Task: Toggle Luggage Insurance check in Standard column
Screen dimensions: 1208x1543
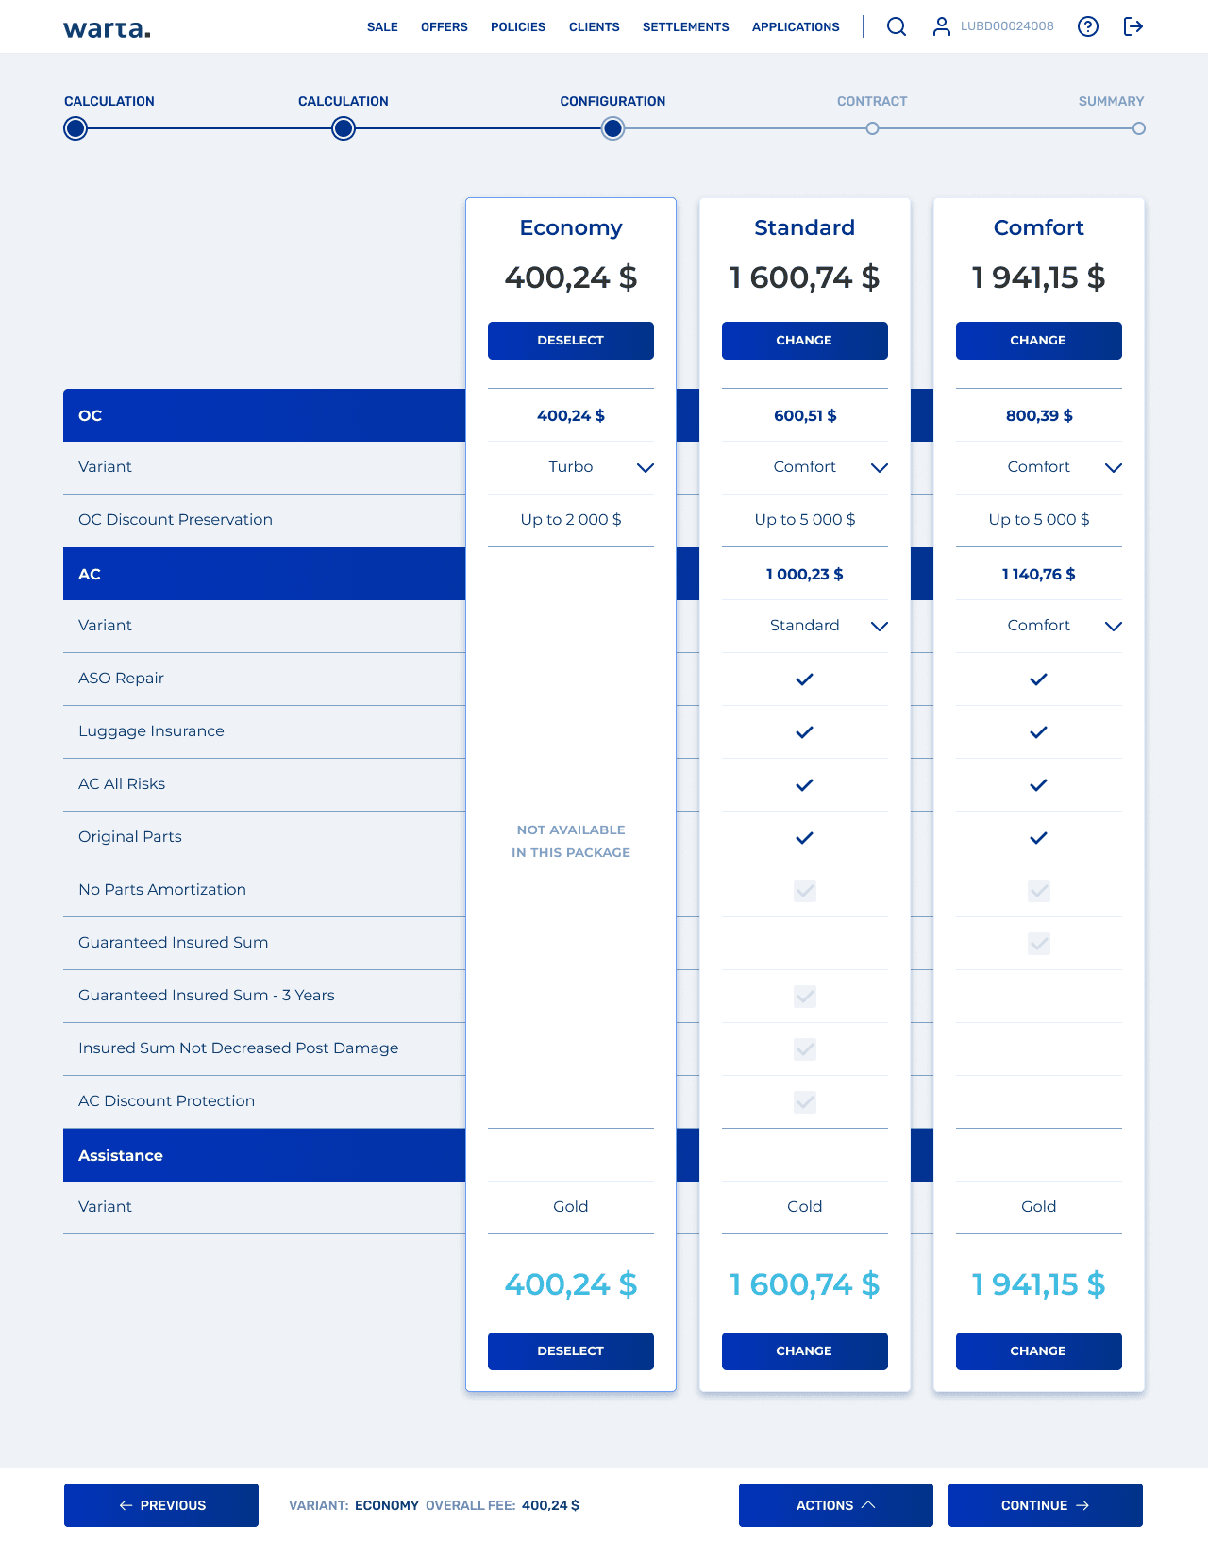Action: pyautogui.click(x=804, y=732)
